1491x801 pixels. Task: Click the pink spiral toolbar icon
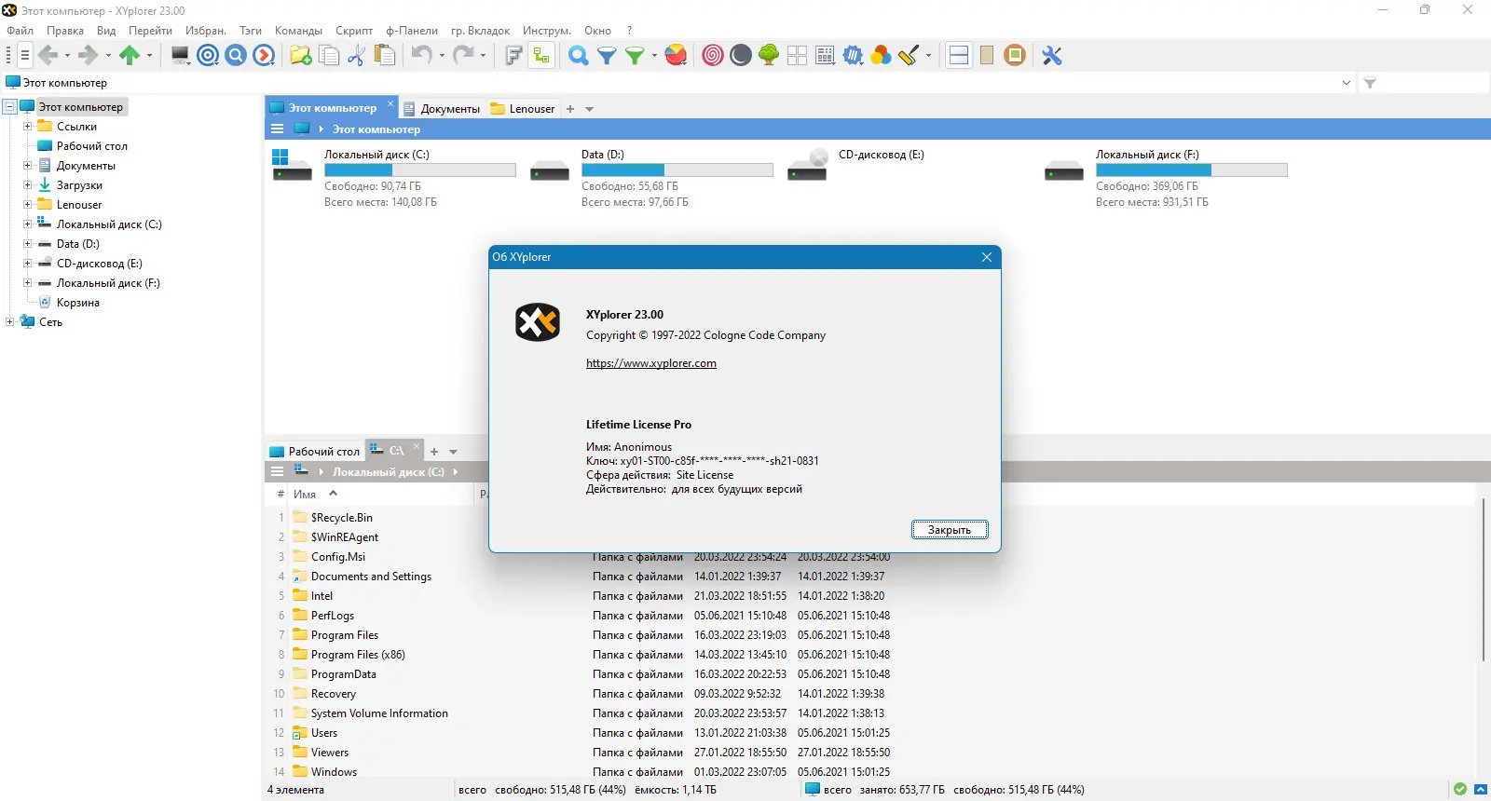tap(713, 56)
